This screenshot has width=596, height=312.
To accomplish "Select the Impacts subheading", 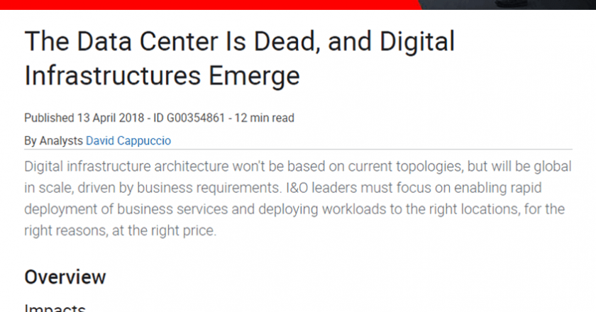I will [x=55, y=308].
